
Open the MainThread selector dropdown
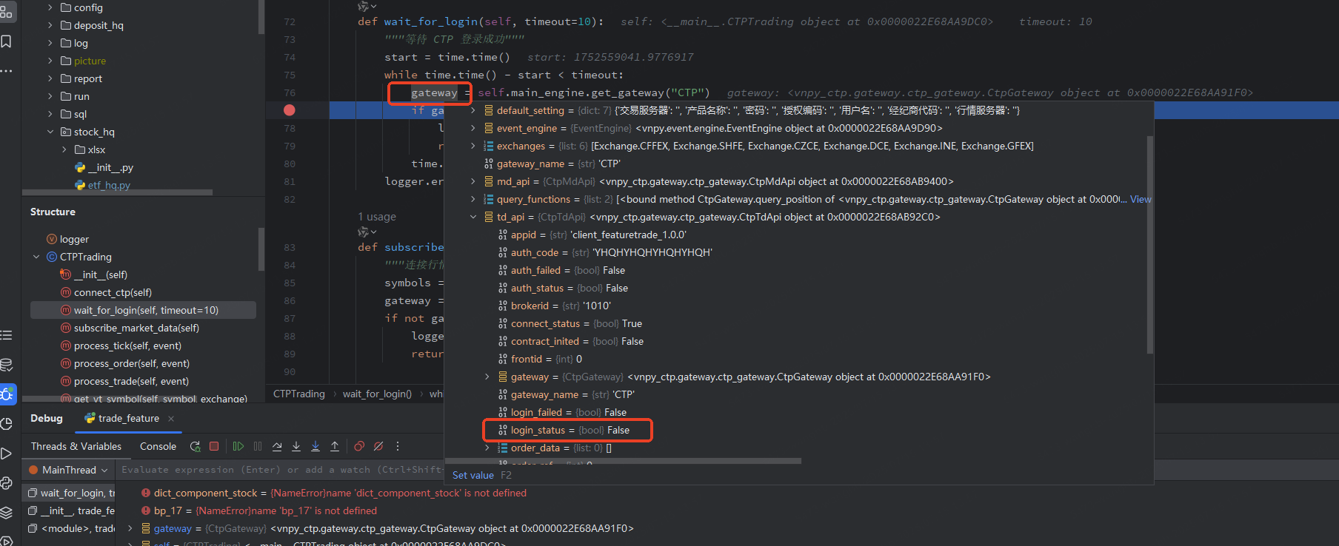[x=68, y=470]
